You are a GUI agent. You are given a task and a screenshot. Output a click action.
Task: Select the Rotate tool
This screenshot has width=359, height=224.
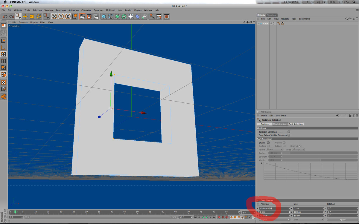39,16
